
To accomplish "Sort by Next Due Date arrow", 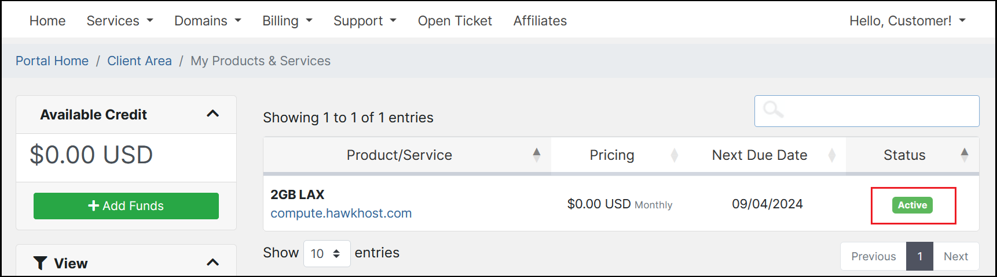I will click(832, 155).
